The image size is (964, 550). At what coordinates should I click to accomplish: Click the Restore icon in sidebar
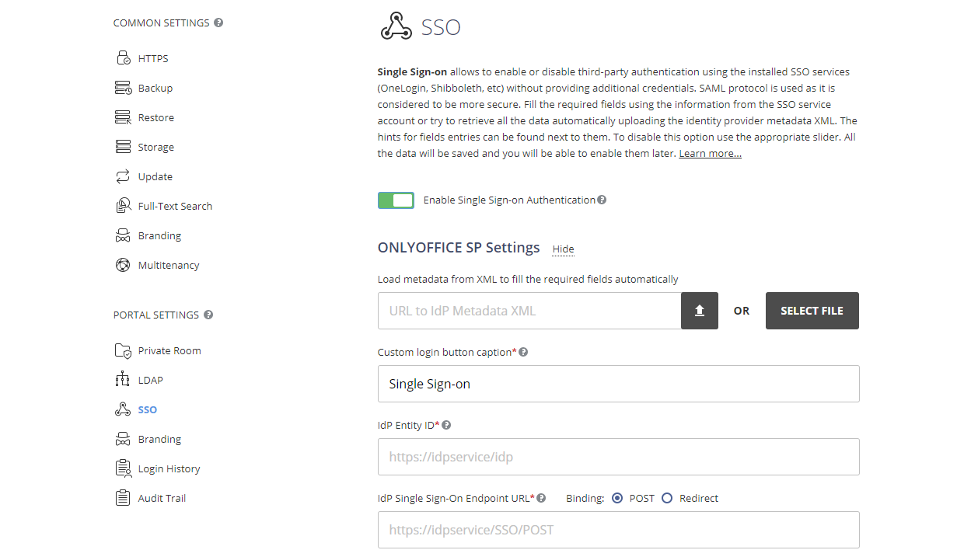tap(123, 117)
